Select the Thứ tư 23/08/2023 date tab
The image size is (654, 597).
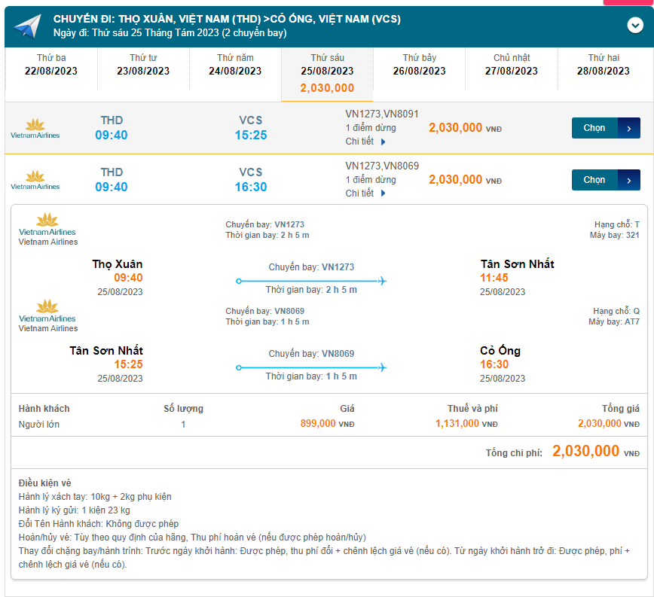click(143, 65)
